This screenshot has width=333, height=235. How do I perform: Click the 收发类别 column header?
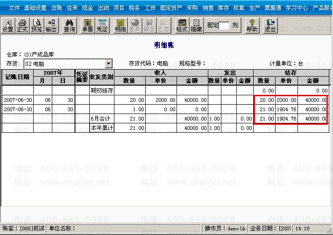pos(102,77)
